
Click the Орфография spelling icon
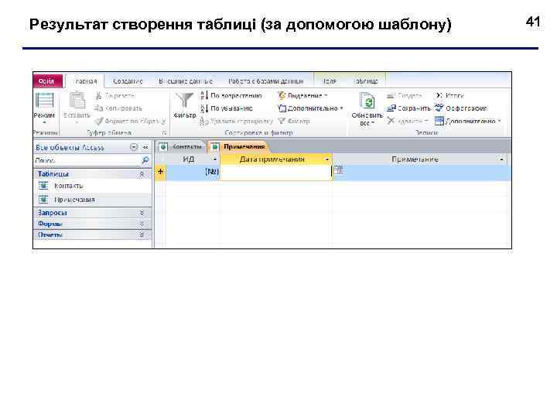point(439,108)
